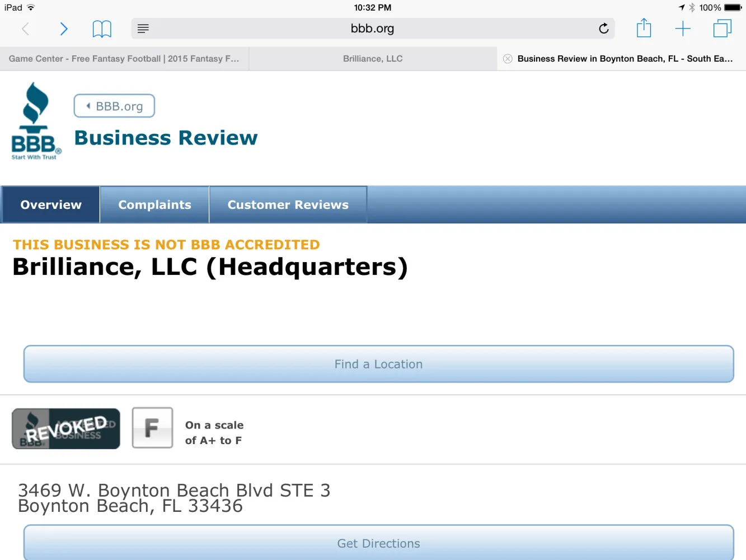Viewport: 746px width, 560px height.
Task: Click address '3469 W. Boynton Beach Blvd STE 3'
Action: (x=174, y=490)
